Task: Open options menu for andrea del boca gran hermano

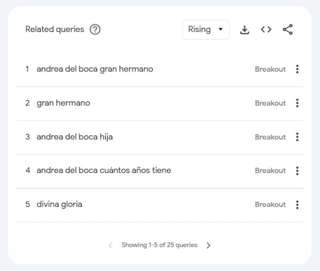Action: click(x=297, y=69)
